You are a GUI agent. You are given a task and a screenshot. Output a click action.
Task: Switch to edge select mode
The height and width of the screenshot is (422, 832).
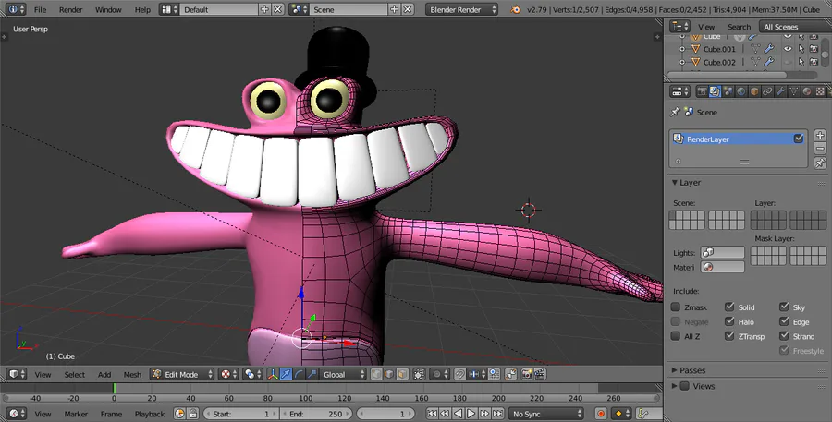tap(389, 374)
